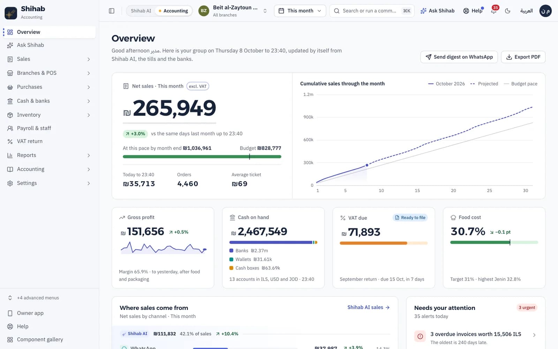Open the Beit al-Zaytoun branch selector
Image resolution: width=558 pixels, height=349 pixels.
[233, 11]
